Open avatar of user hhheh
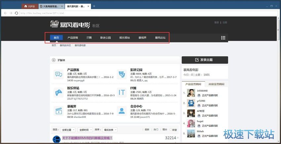This screenshot has height=144, width=281. point(191,133)
